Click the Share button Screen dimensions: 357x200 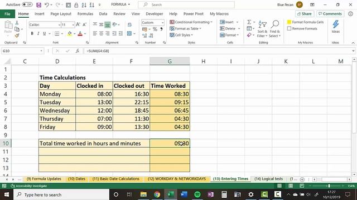click(305, 14)
